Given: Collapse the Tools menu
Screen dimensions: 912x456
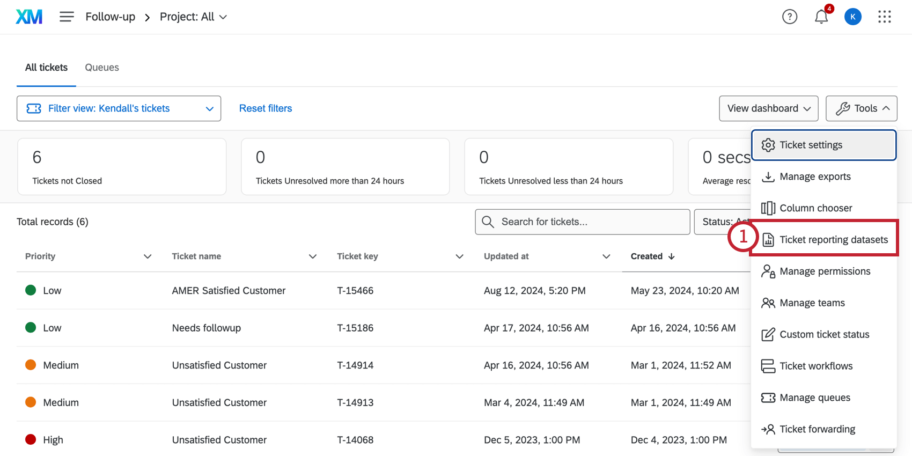Looking at the screenshot, I should [x=861, y=108].
